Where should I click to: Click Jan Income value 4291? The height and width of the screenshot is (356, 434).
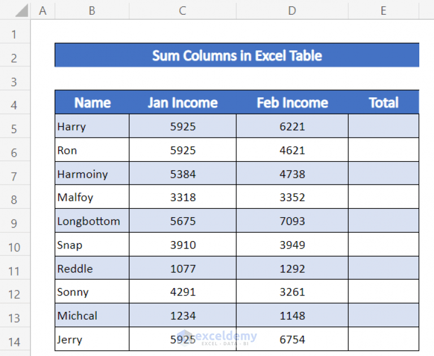183,291
